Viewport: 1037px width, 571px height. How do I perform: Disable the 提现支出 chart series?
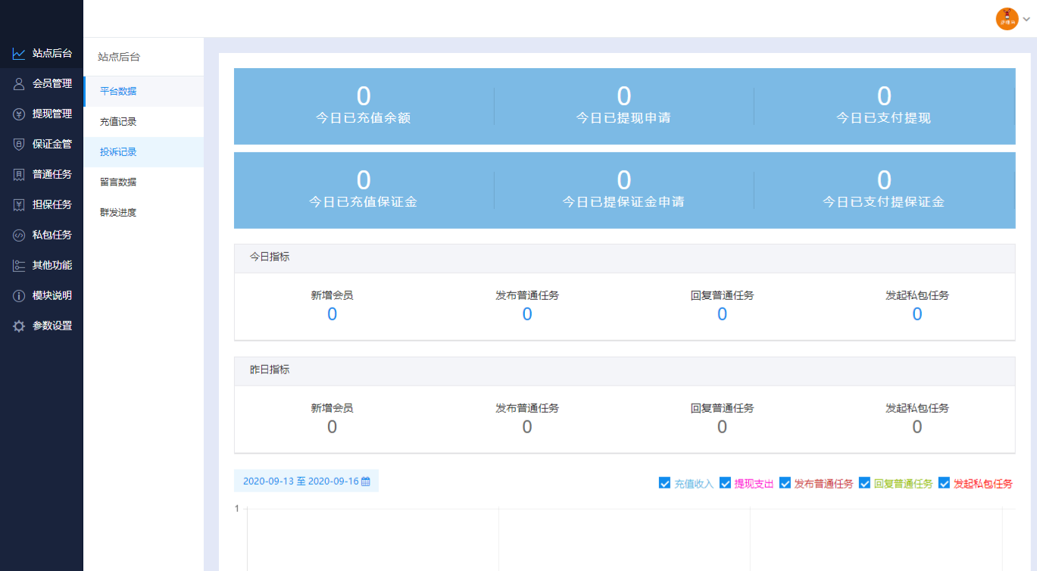(725, 482)
